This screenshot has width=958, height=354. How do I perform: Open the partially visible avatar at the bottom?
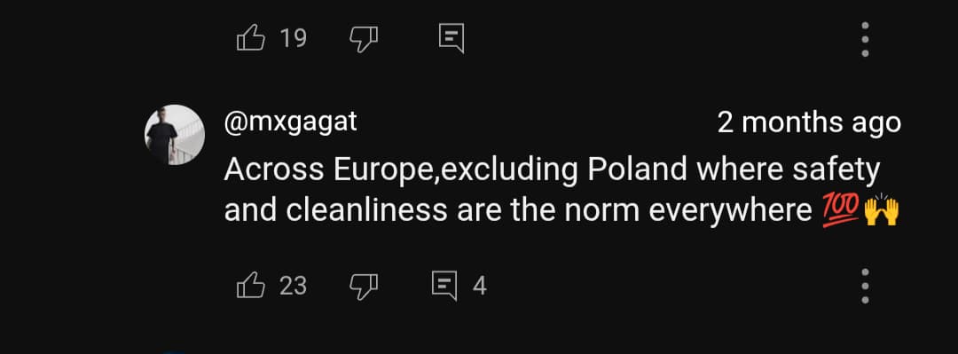point(174,351)
